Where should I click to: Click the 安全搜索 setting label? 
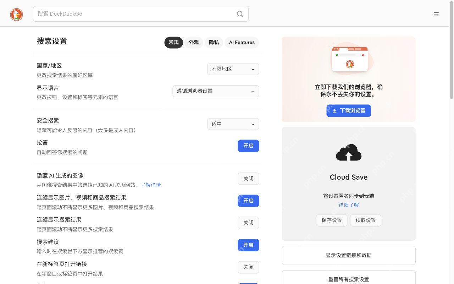[48, 121]
